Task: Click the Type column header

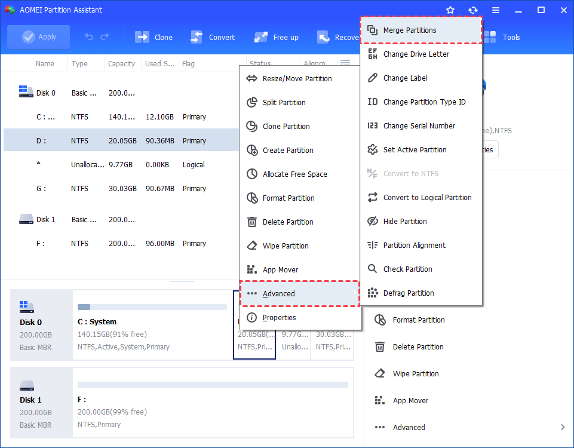Action: pos(79,64)
